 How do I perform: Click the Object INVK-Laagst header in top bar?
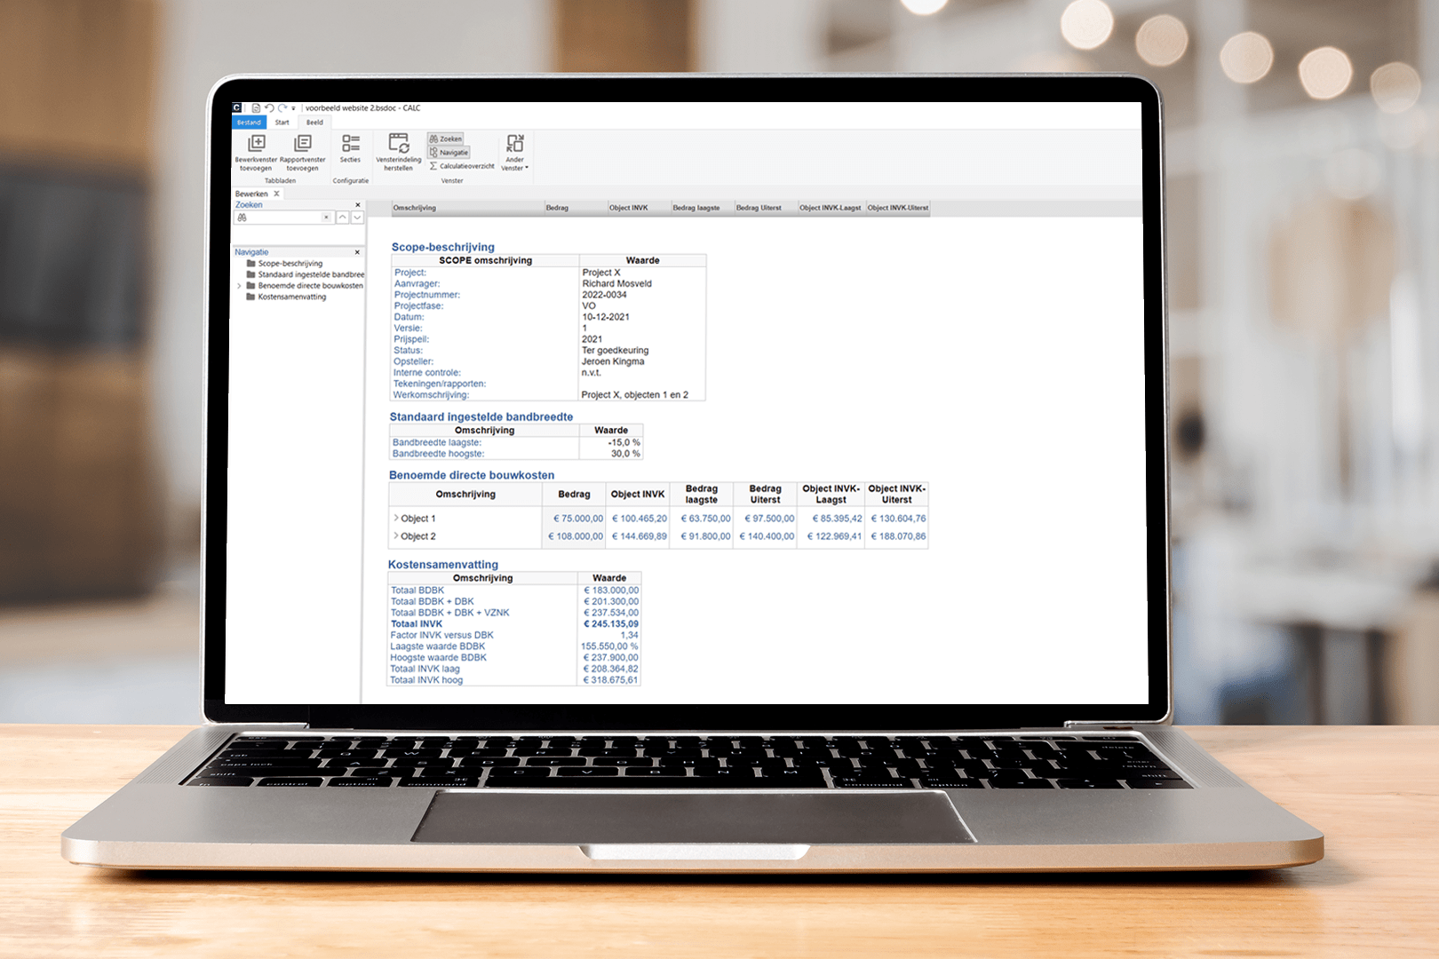831,208
